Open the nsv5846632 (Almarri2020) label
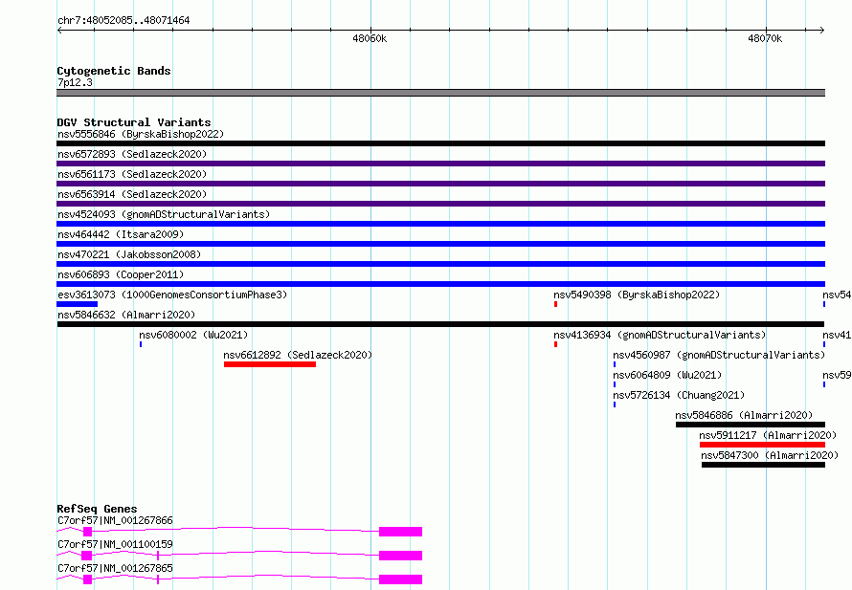Screen dimensions: 852x590 (x=126, y=315)
